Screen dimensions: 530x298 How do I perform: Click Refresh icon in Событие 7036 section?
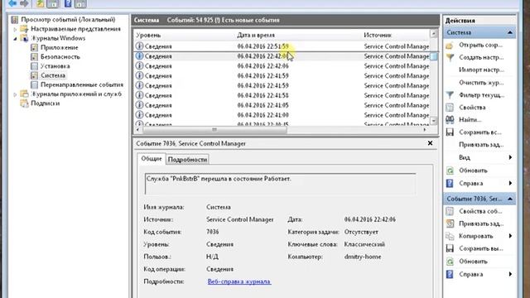point(450,262)
